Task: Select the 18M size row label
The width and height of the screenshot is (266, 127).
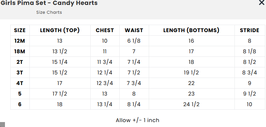Action: pyautogui.click(x=20, y=52)
